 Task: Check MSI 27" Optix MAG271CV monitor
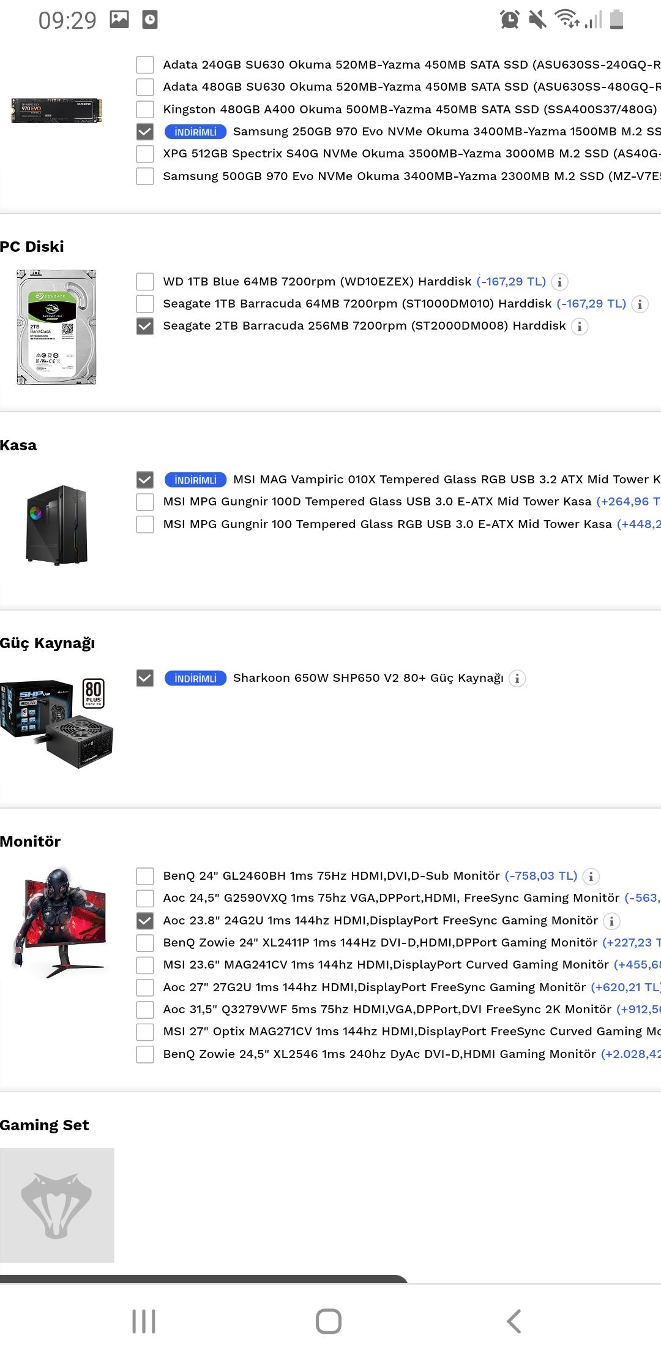(x=145, y=1032)
